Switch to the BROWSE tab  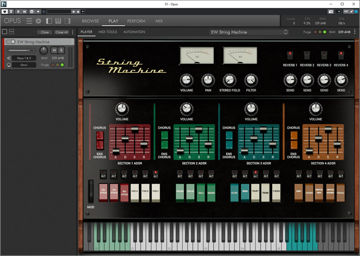coord(90,21)
